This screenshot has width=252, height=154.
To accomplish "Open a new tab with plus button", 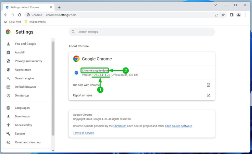I will tap(59, 7).
